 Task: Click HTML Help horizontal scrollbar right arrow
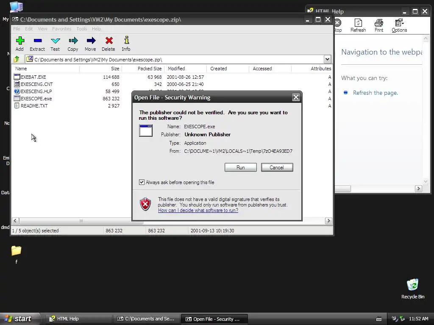click(418, 188)
